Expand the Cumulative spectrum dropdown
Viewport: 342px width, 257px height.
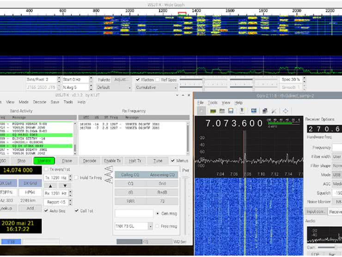pyautogui.click(x=154, y=87)
